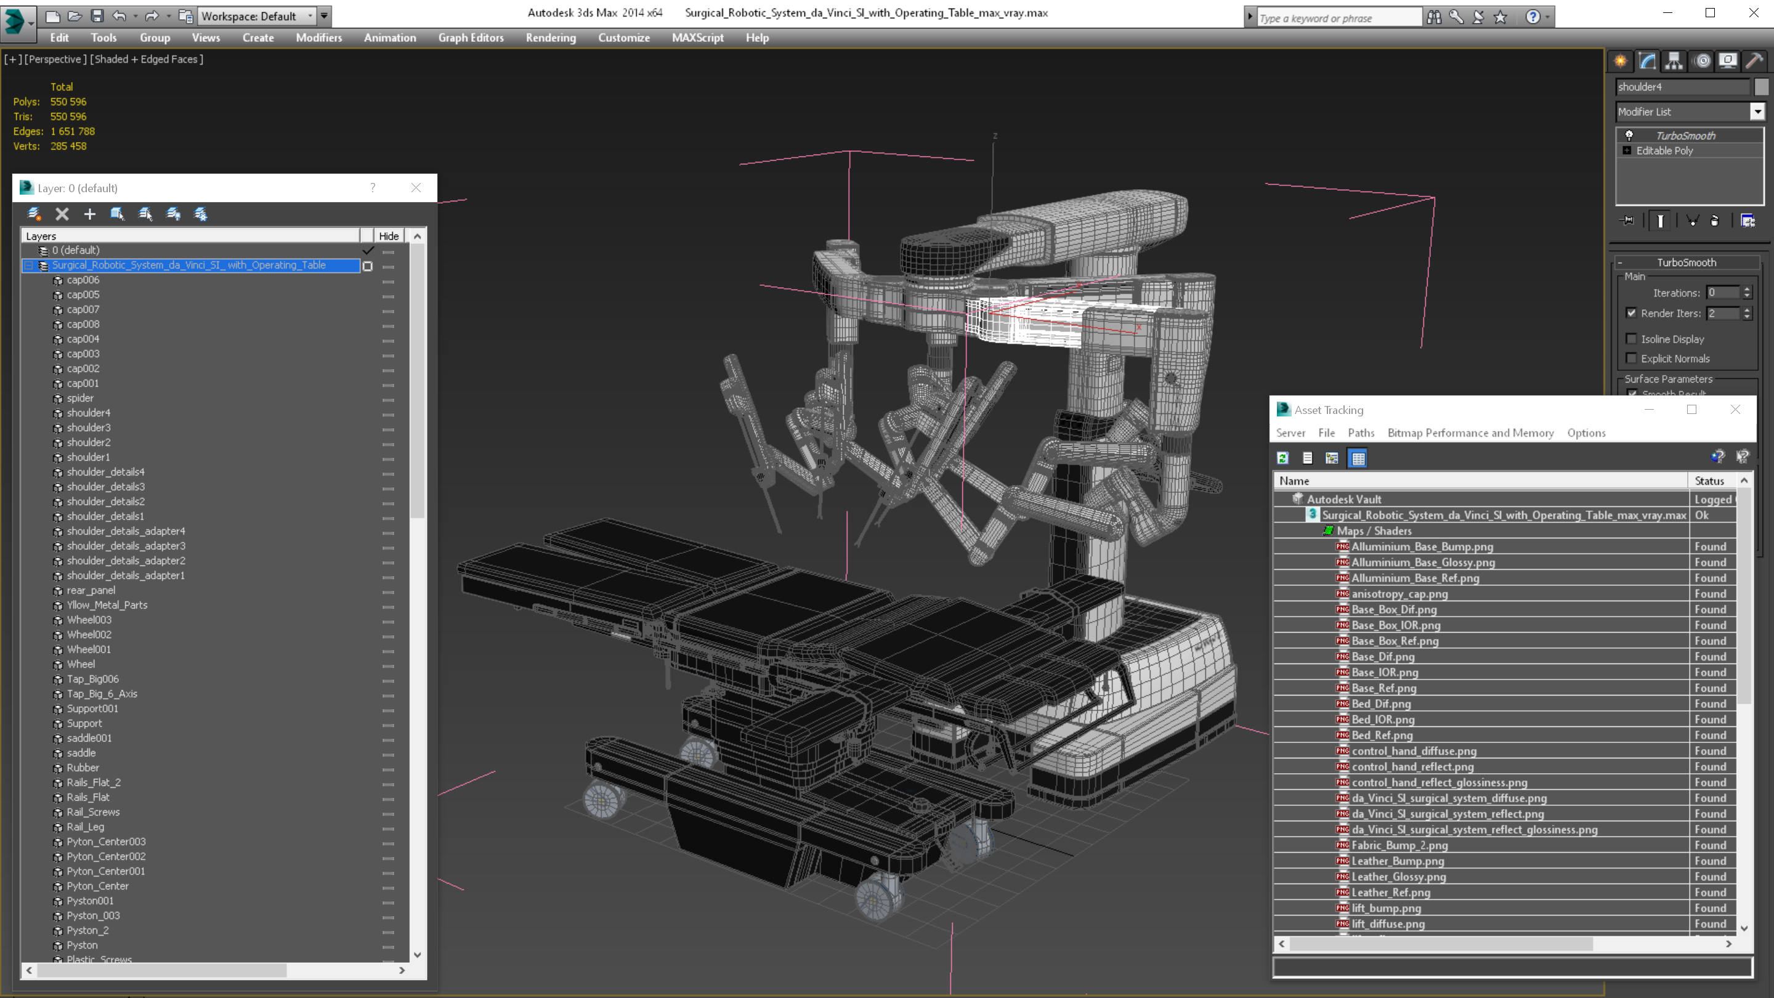Screen dimensions: 1774x998
Task: Add selected objects to layer plus icon
Action: click(89, 214)
